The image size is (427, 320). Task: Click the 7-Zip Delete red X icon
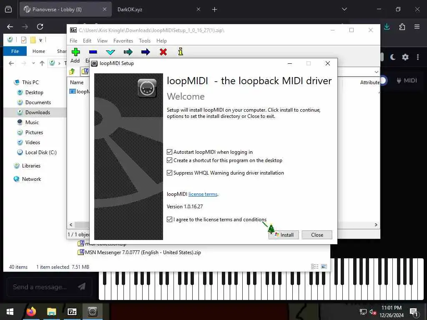coord(163,52)
